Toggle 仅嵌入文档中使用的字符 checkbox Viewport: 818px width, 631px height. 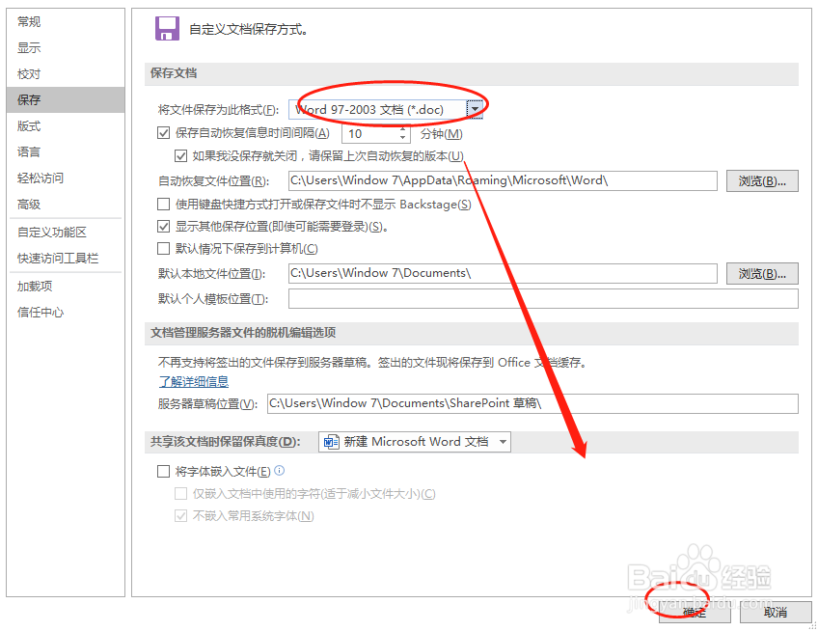tap(181, 493)
